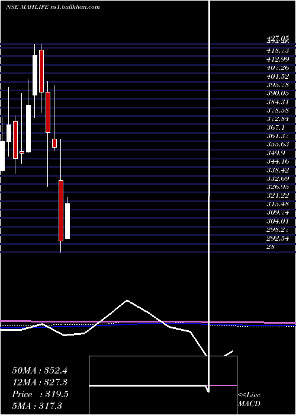Screen dimensions: 296x415
Task: Click the 378.58 price axis label
Action: (278, 110)
